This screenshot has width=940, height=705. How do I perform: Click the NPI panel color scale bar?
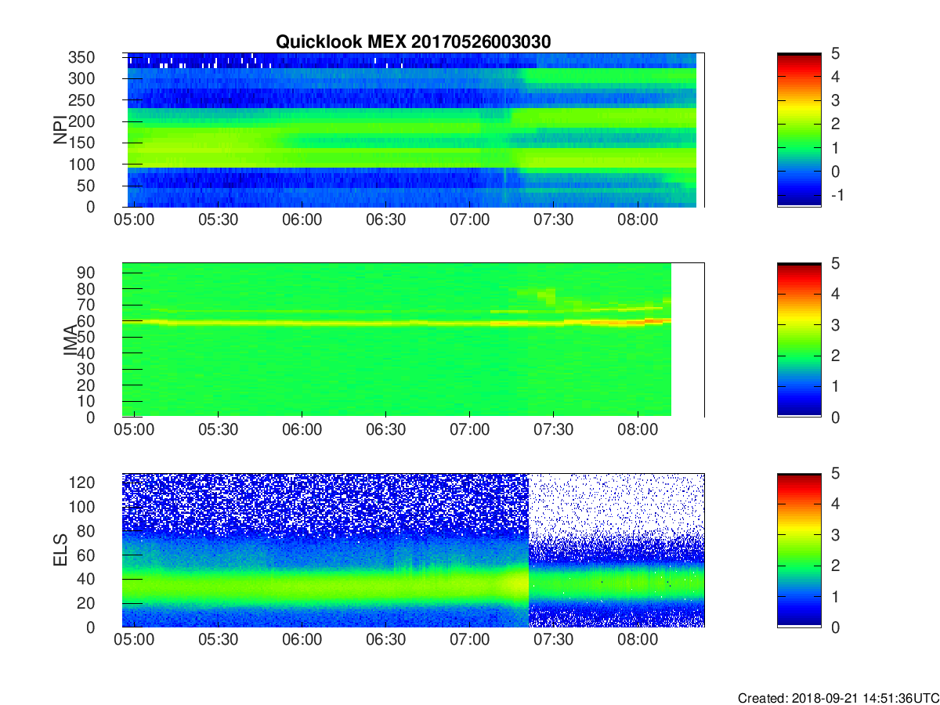[x=799, y=130]
